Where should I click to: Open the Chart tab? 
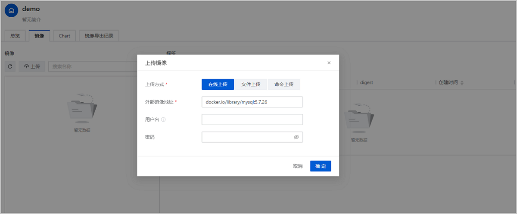pos(65,36)
